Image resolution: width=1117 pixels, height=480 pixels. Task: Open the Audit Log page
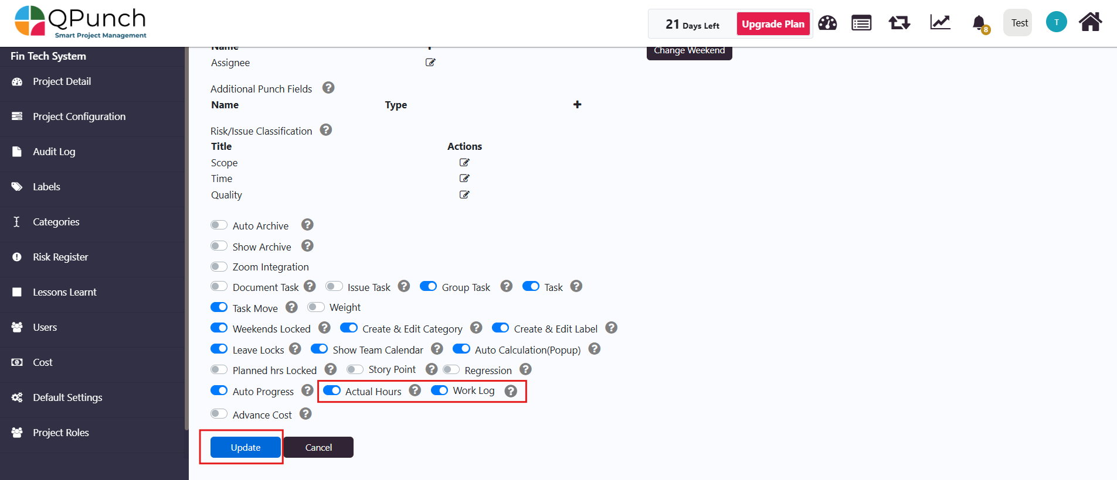[x=54, y=152]
